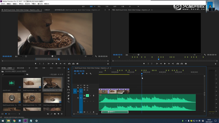
Task: Select the Razor tool in the tools panel
Action: 69,87
